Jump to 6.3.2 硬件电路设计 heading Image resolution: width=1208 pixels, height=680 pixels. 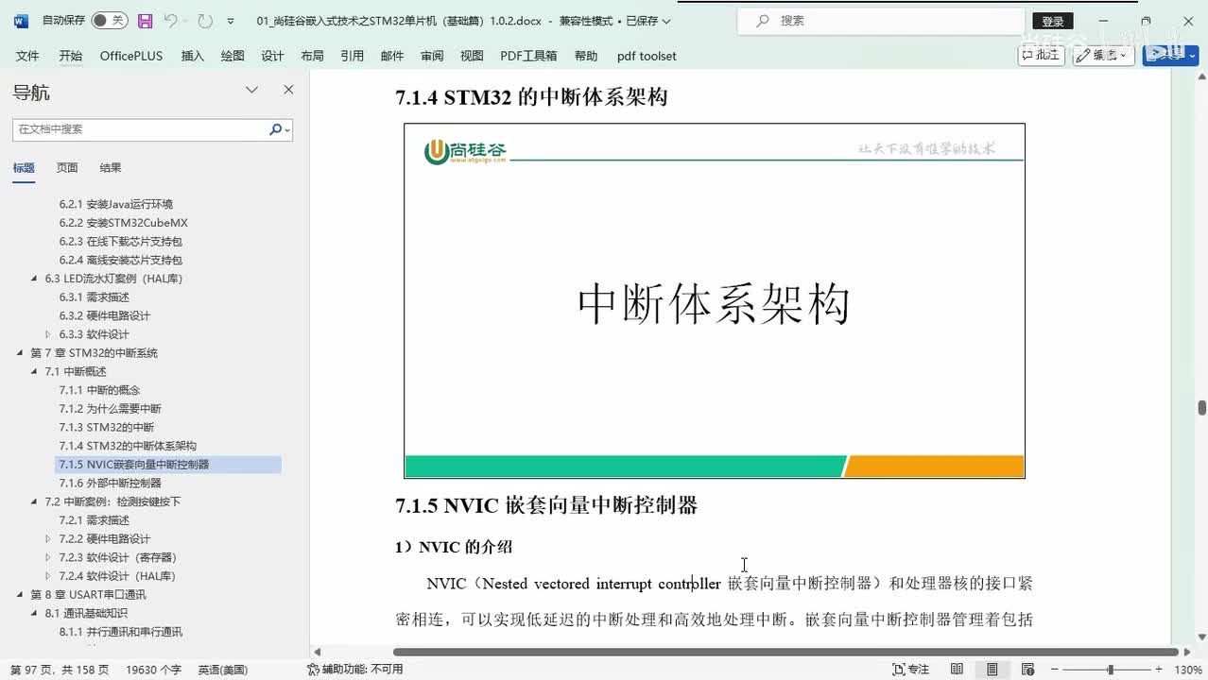pyautogui.click(x=105, y=315)
